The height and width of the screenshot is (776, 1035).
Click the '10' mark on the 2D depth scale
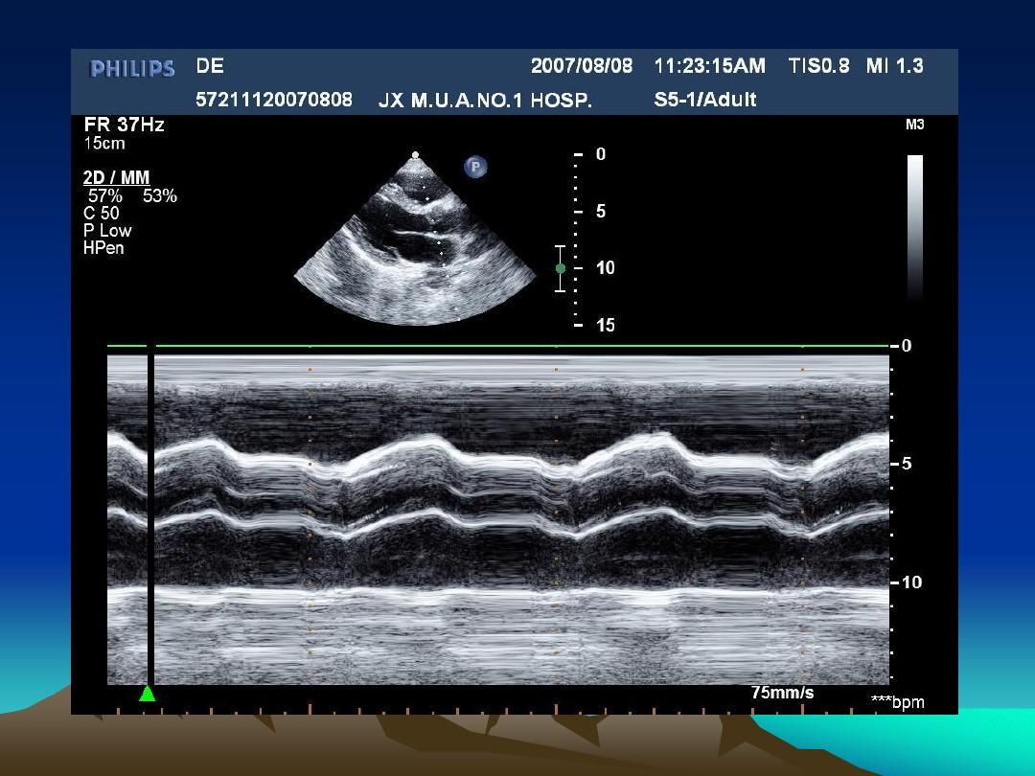(x=606, y=268)
